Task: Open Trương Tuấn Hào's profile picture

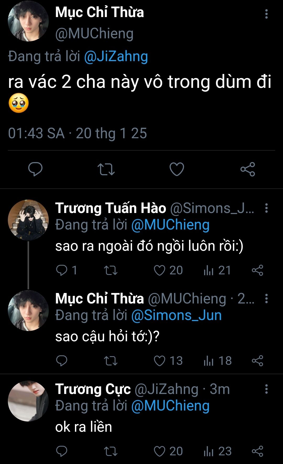Action: click(x=28, y=220)
